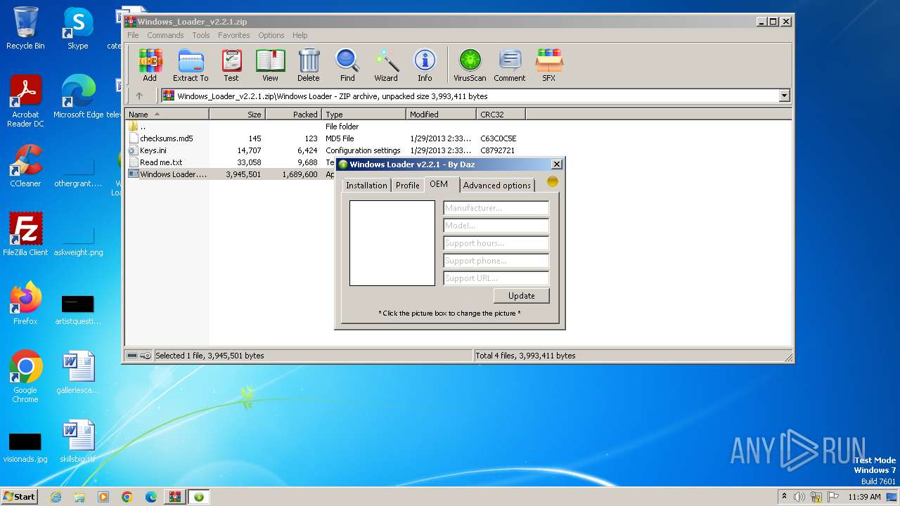Open the Tools menu
The width and height of the screenshot is (900, 506).
tap(201, 35)
